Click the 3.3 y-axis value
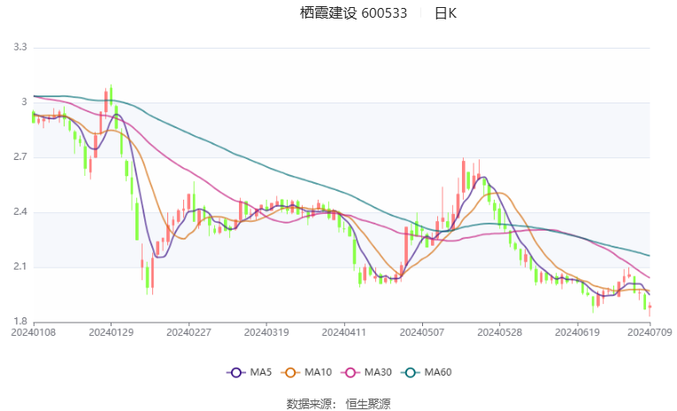 pos(19,47)
